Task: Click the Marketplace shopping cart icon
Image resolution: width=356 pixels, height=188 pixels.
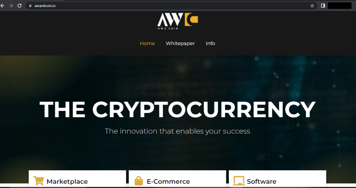Action: click(38, 180)
